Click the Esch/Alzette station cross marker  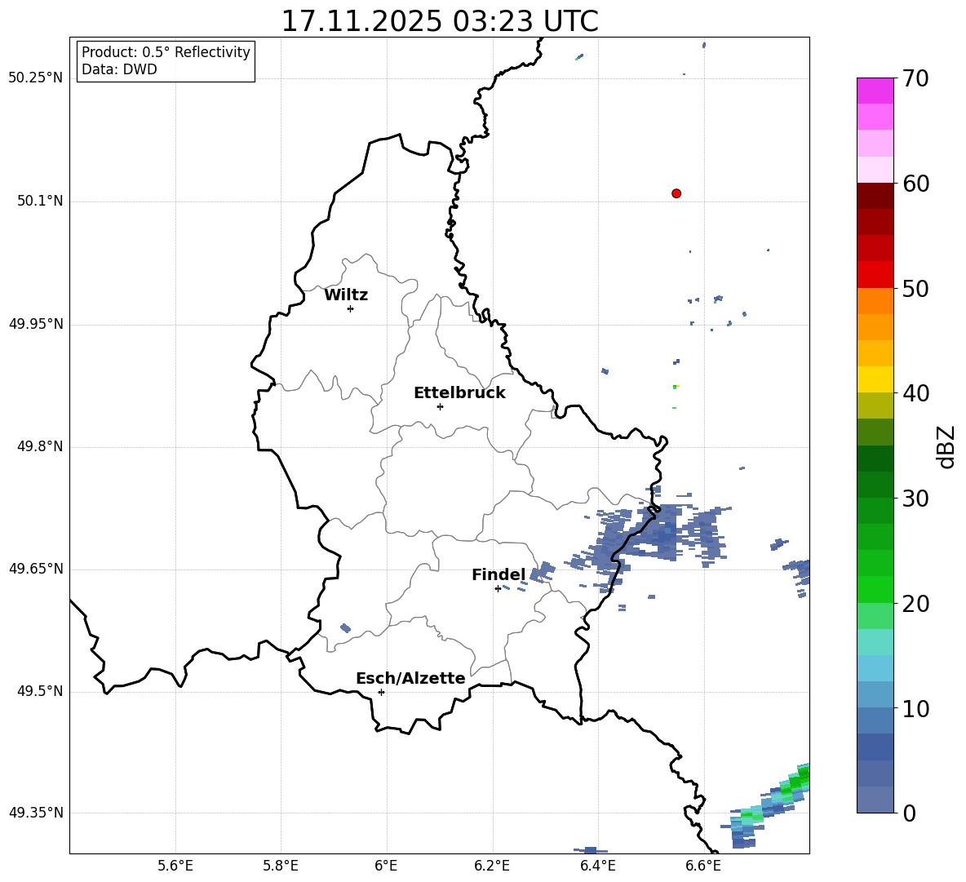click(381, 692)
